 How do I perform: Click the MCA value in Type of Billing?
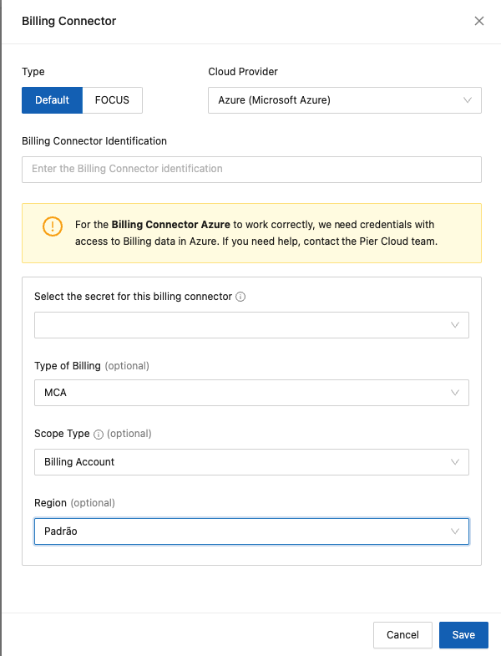[56, 393]
